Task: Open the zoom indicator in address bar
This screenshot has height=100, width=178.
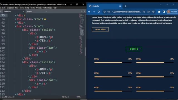Action: click(144, 12)
